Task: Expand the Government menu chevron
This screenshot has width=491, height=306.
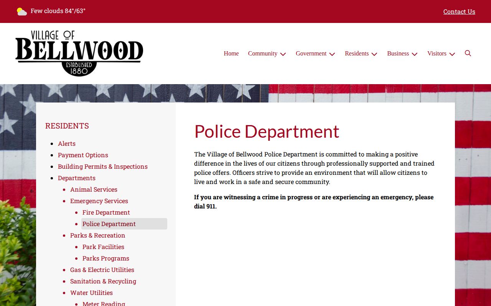Action: [x=332, y=54]
